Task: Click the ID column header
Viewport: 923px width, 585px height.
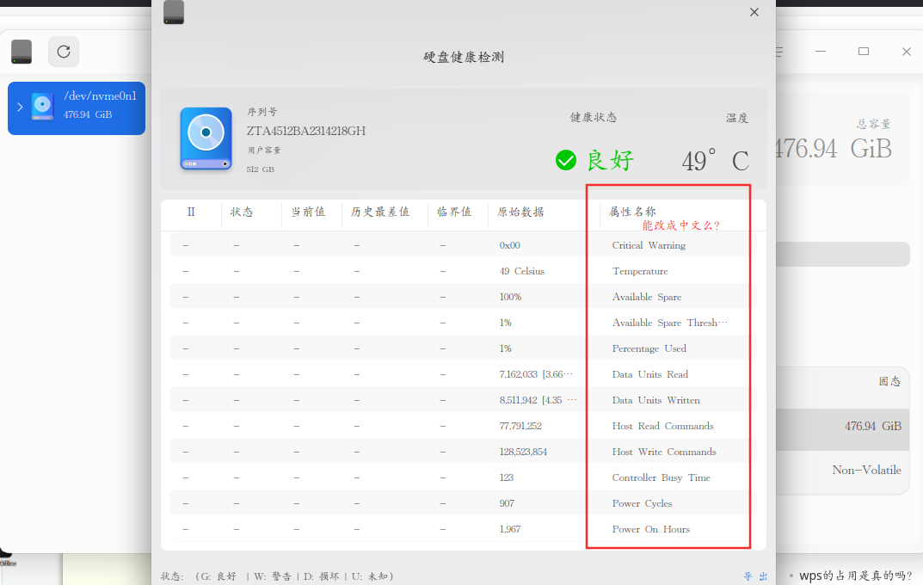Action: point(191,212)
